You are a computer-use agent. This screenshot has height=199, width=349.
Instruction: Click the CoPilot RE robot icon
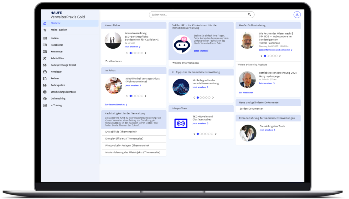(x=182, y=44)
